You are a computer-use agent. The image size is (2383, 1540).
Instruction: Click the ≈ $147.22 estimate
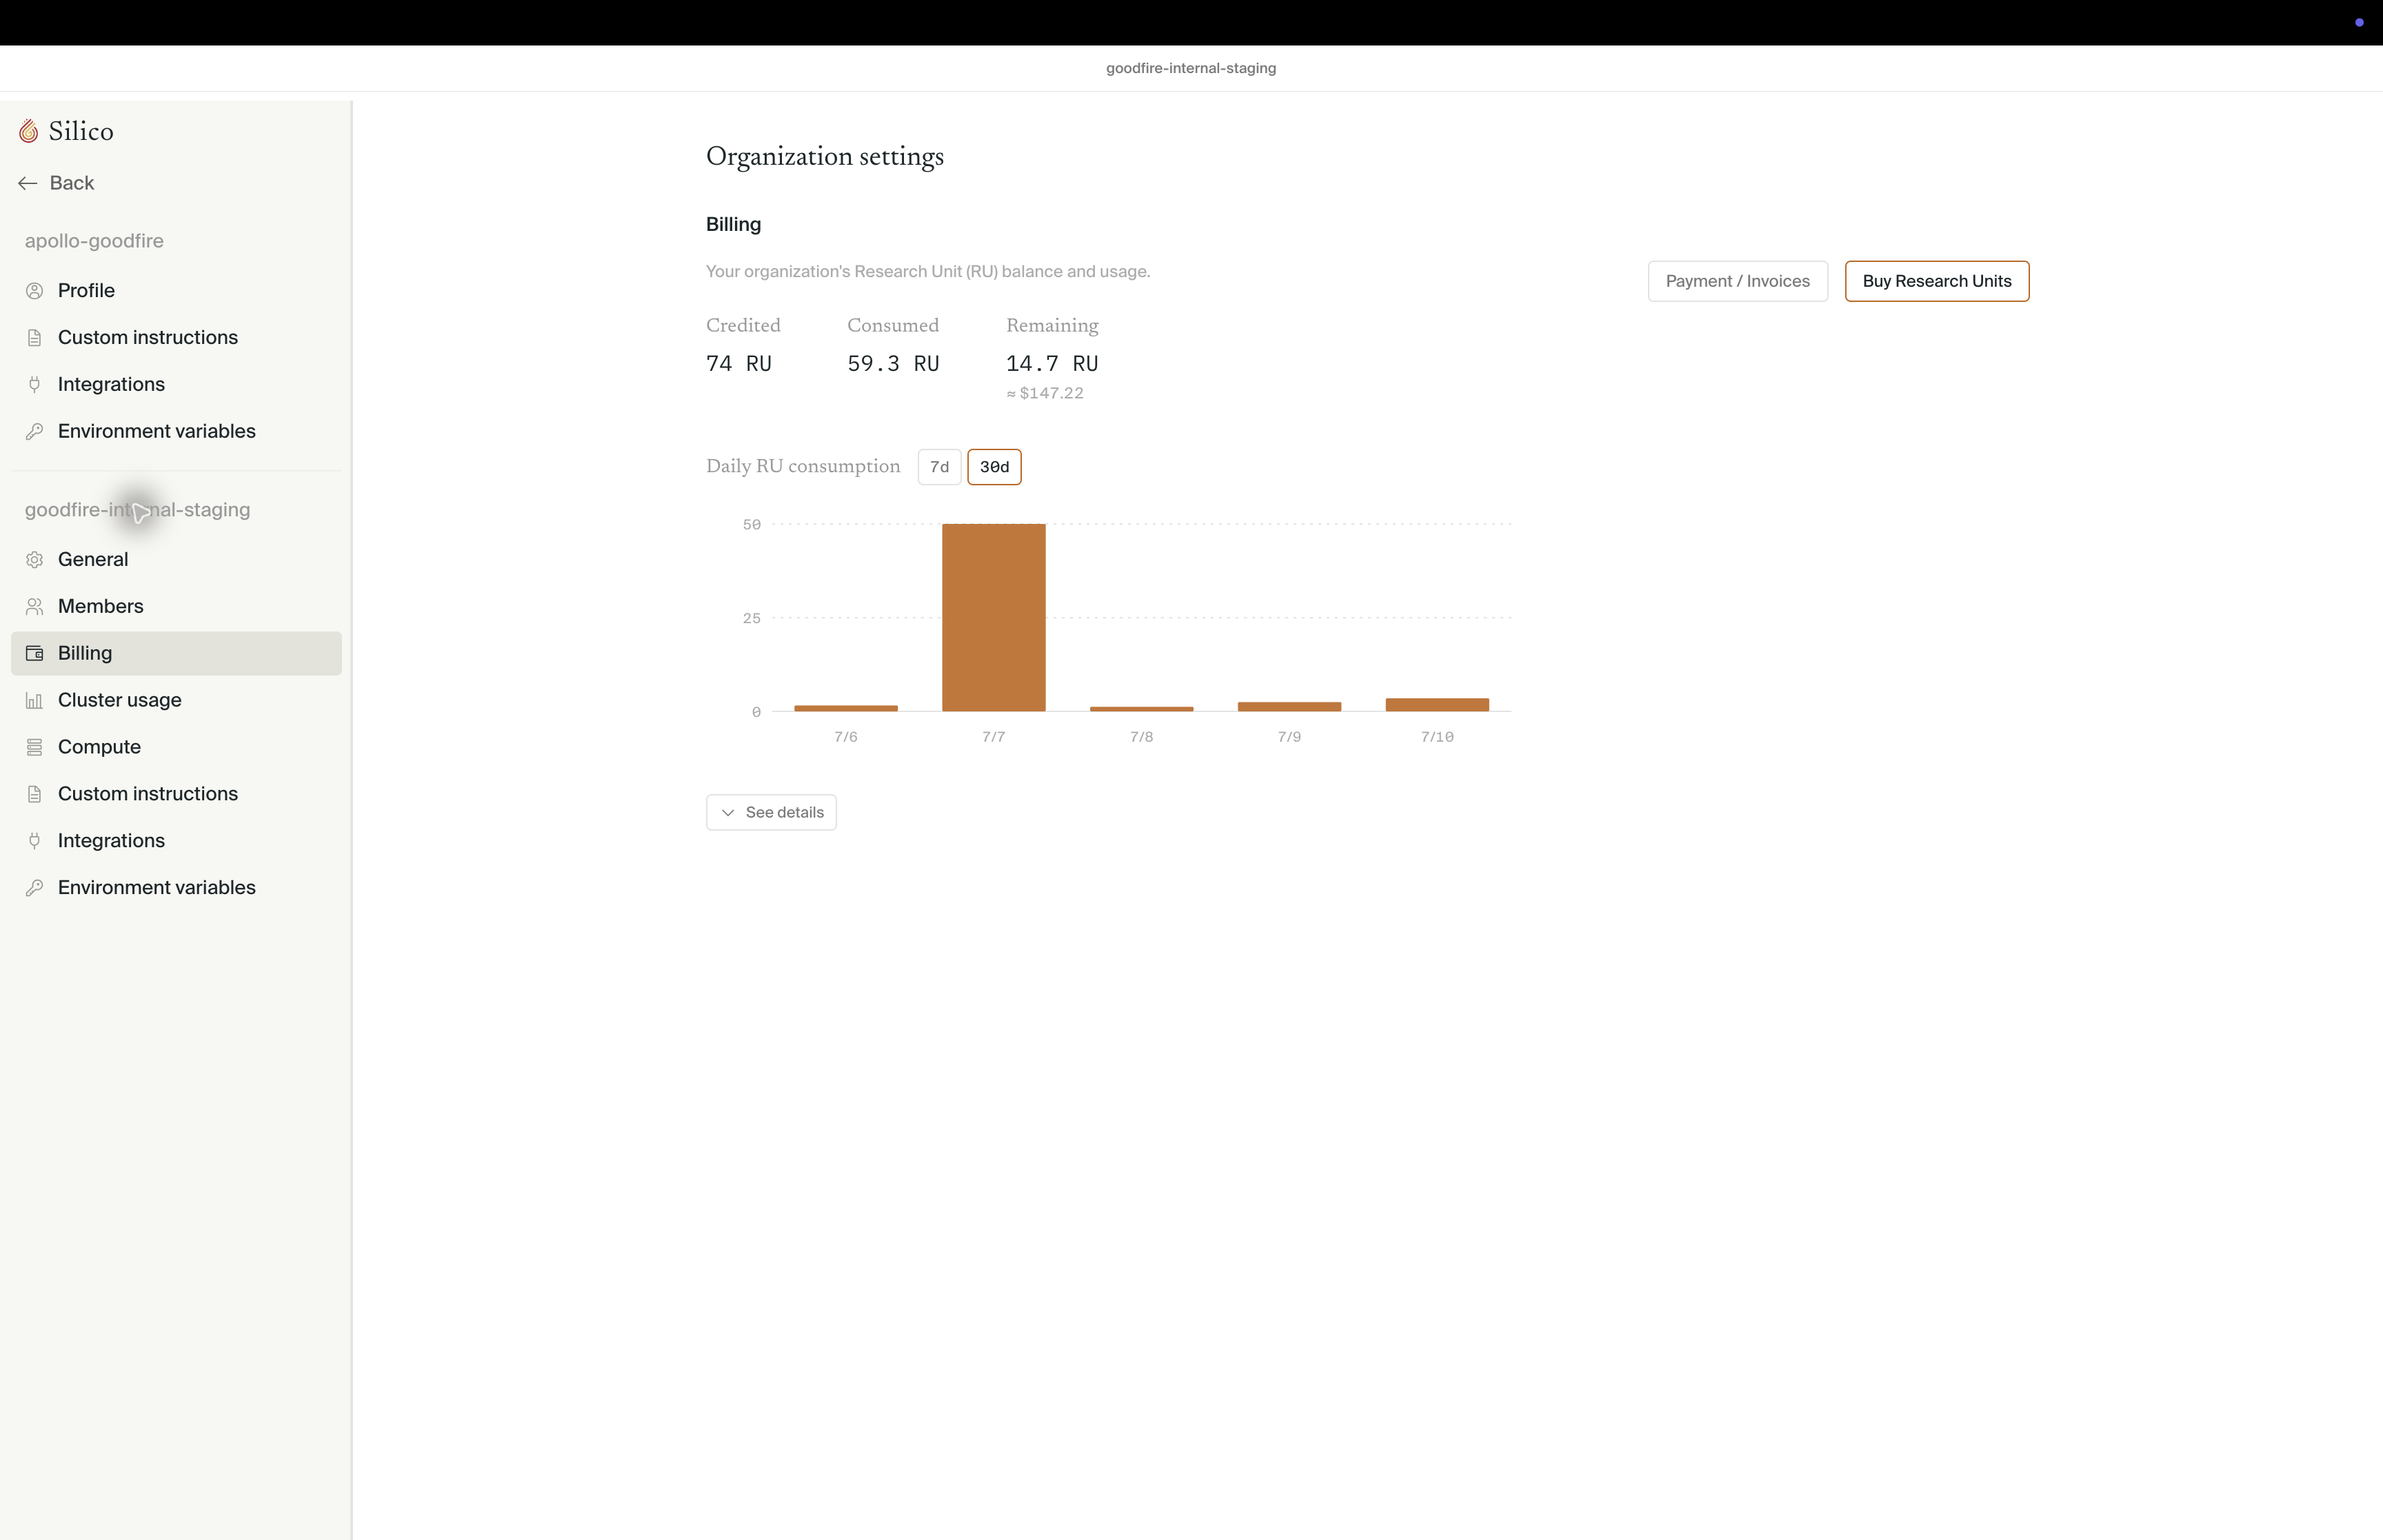(1045, 394)
